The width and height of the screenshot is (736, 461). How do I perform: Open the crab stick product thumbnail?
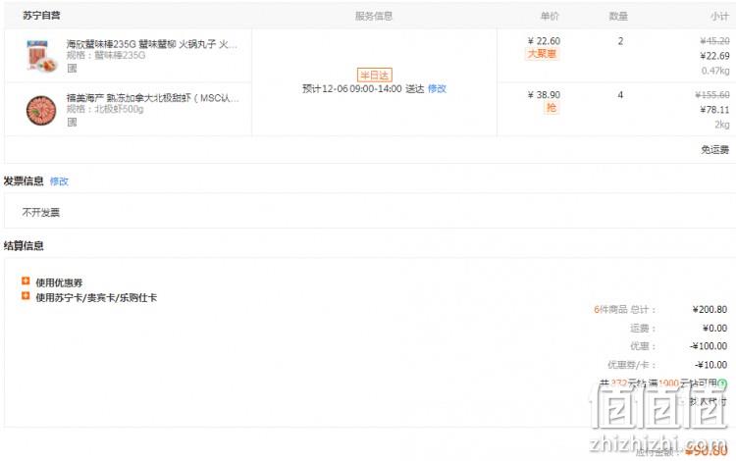coord(41,56)
